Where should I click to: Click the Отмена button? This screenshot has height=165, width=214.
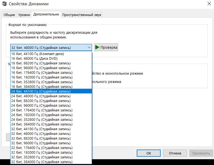pos(175,153)
